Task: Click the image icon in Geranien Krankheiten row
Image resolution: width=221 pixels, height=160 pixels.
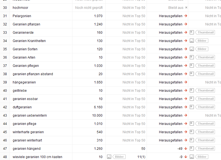Action: pyautogui.click(x=192, y=41)
